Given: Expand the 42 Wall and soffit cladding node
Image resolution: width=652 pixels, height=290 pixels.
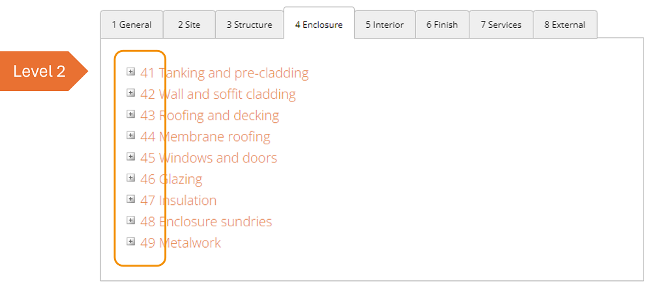Looking at the screenshot, I should (130, 94).
